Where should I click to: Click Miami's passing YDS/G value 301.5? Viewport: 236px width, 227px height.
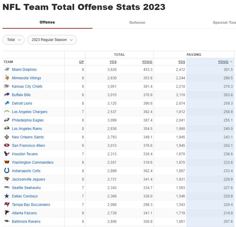point(228,69)
